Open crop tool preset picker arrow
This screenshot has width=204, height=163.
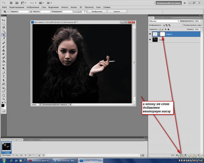click(x=8, y=12)
